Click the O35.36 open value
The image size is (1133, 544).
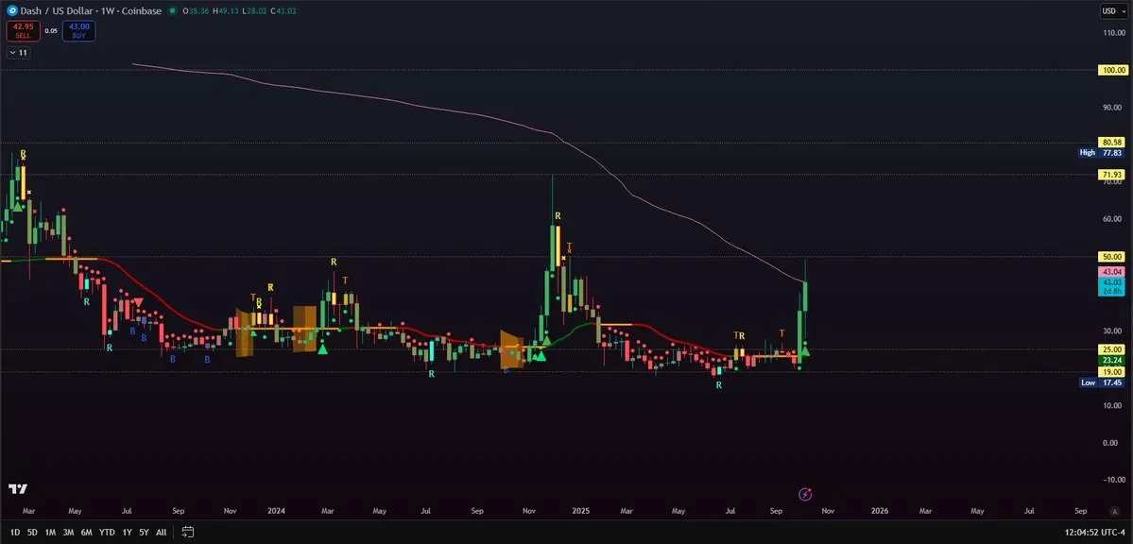[x=195, y=10]
